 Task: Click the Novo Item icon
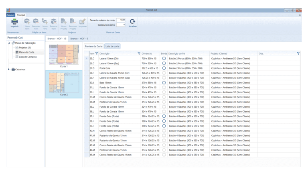pyautogui.click(x=28, y=22)
